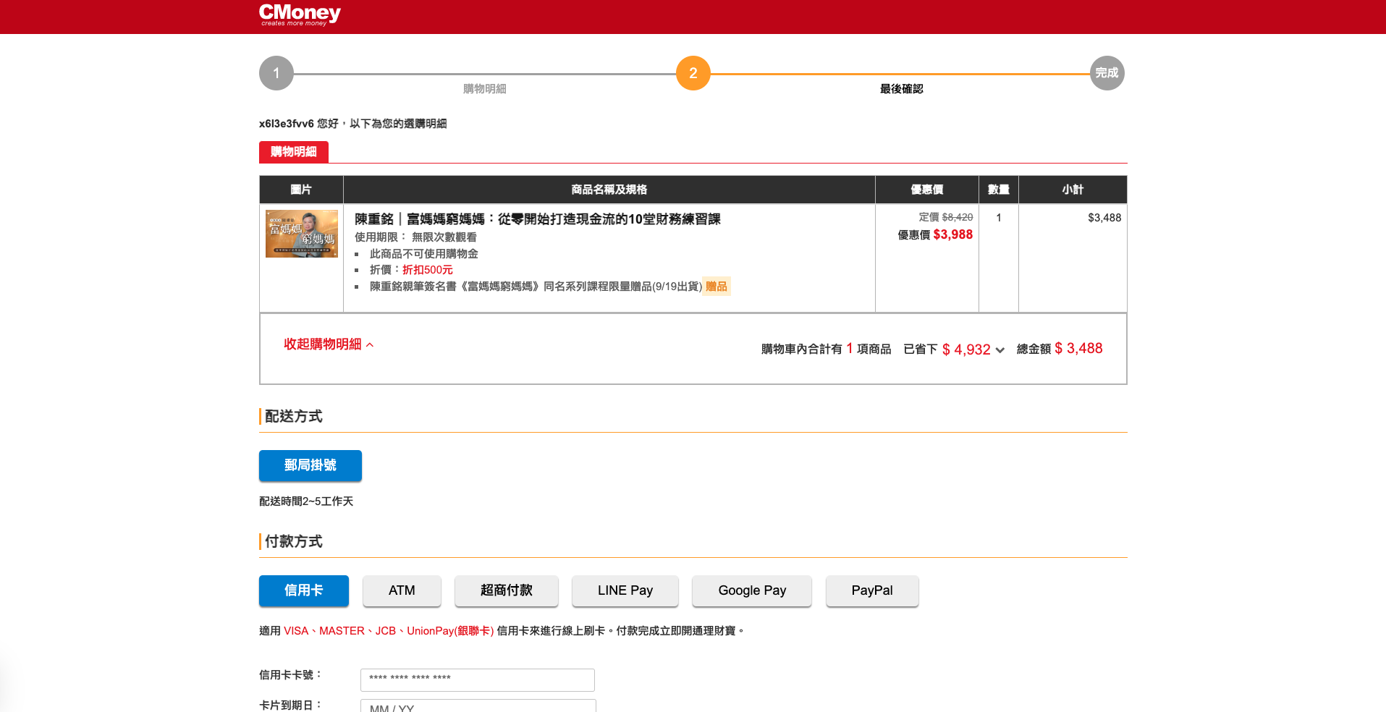
Task: Click the 贈品 gift badge
Action: [716, 287]
